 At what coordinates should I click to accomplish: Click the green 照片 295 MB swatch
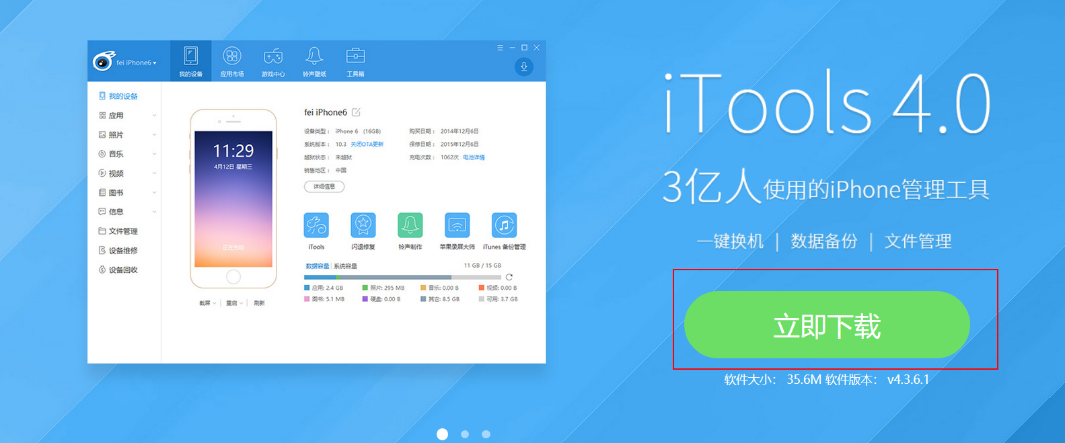[x=365, y=288]
